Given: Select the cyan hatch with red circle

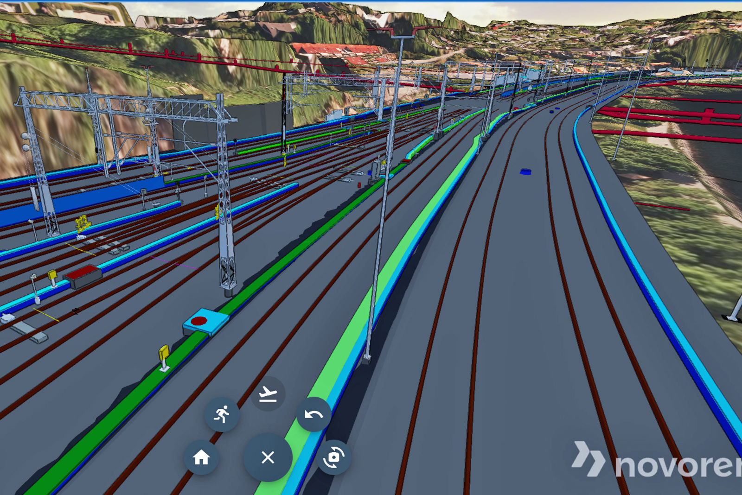Looking at the screenshot, I should 205,321.
